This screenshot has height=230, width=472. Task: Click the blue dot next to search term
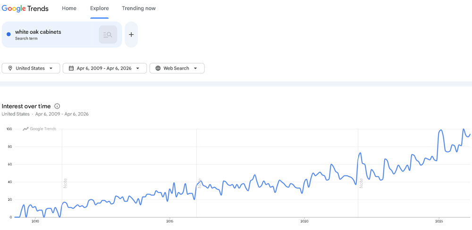click(8, 34)
